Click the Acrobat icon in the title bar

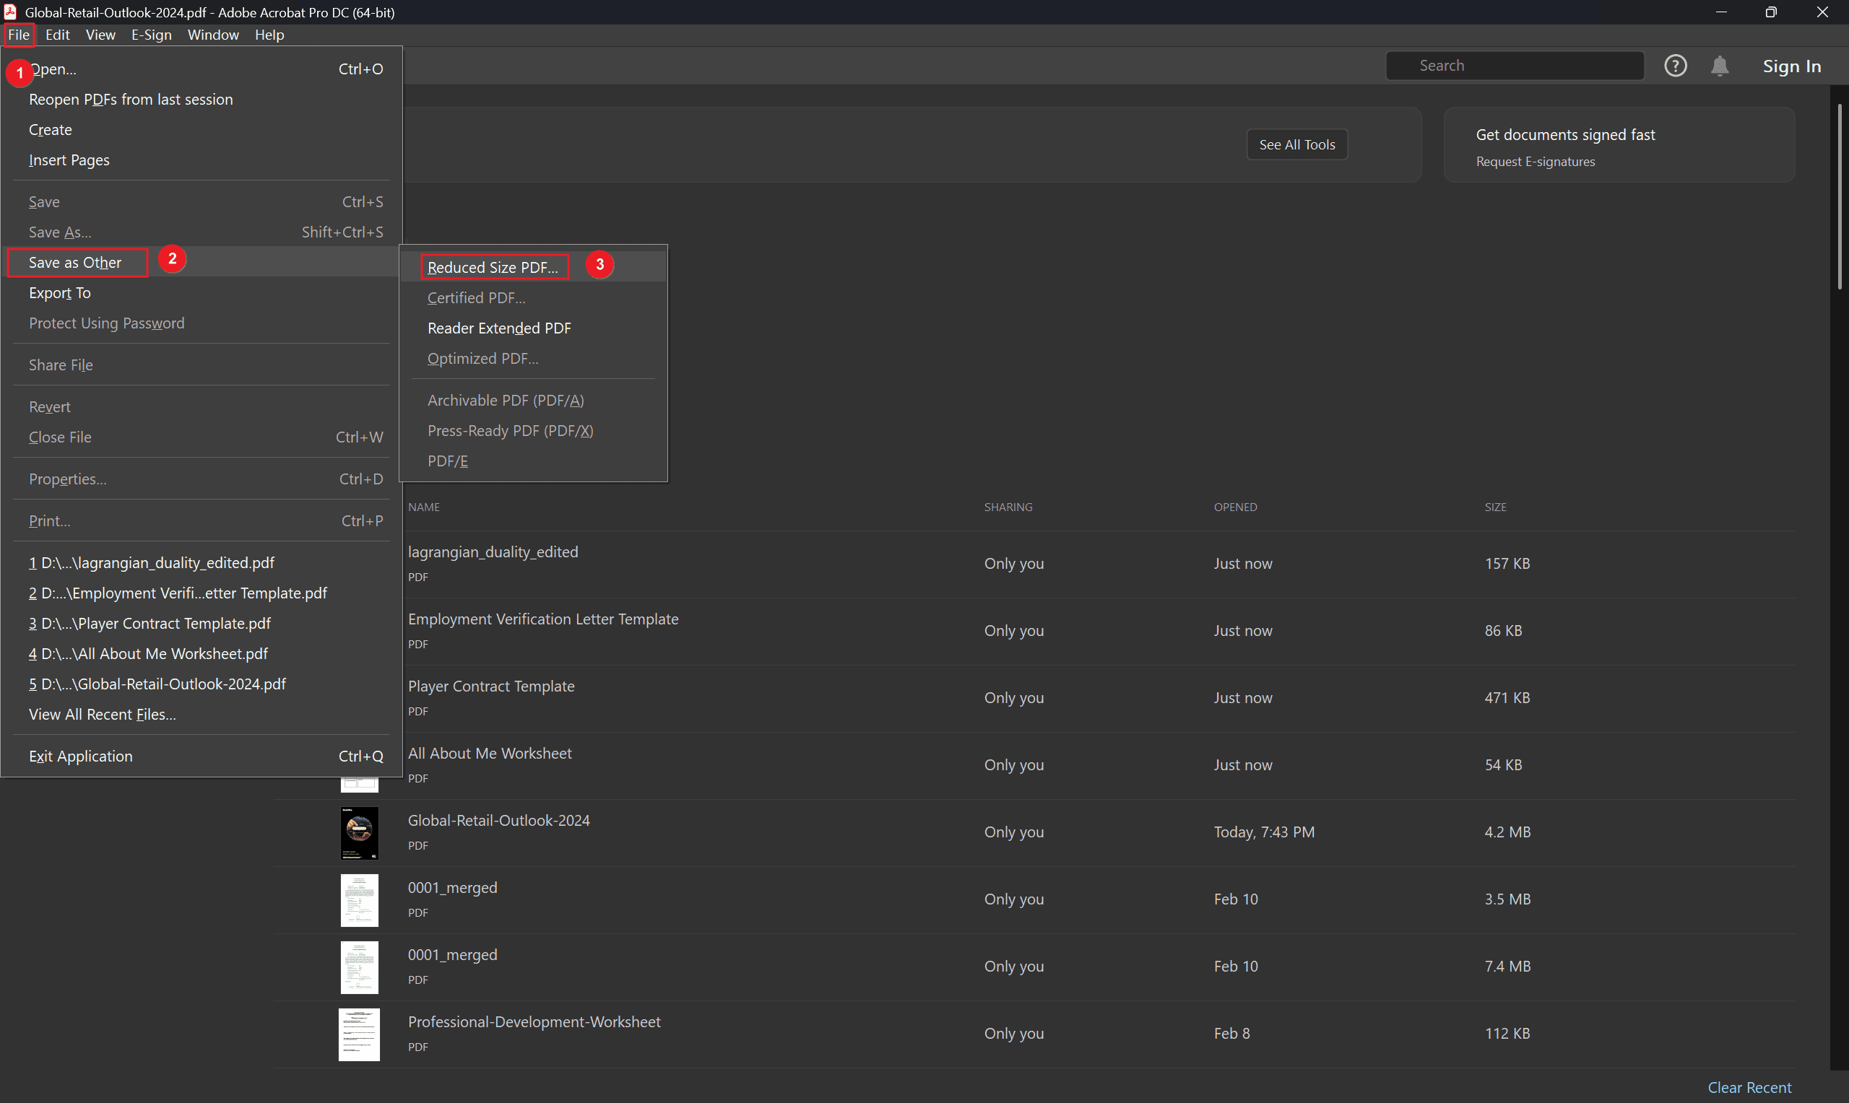click(10, 12)
